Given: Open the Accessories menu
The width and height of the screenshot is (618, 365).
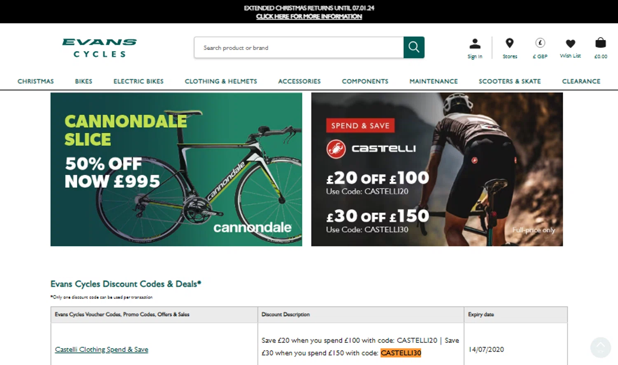Looking at the screenshot, I should coord(300,81).
